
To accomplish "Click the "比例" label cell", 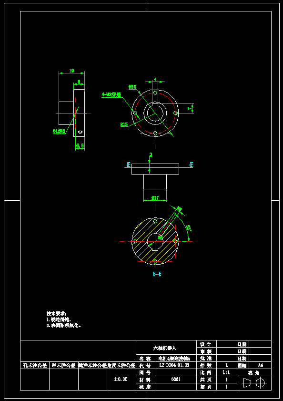I will (206, 372).
